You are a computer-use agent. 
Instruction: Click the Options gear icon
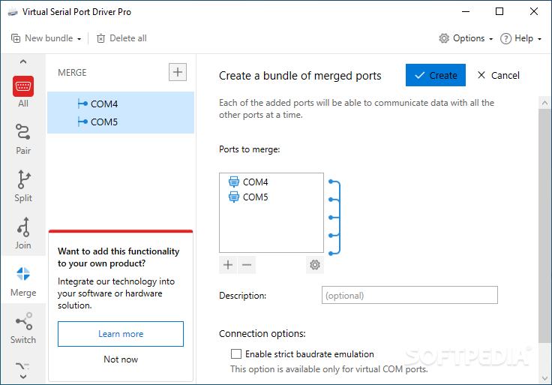click(444, 38)
